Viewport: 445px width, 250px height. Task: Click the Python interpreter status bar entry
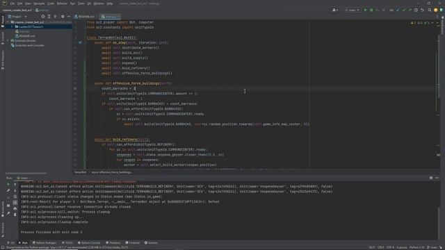tap(416, 247)
